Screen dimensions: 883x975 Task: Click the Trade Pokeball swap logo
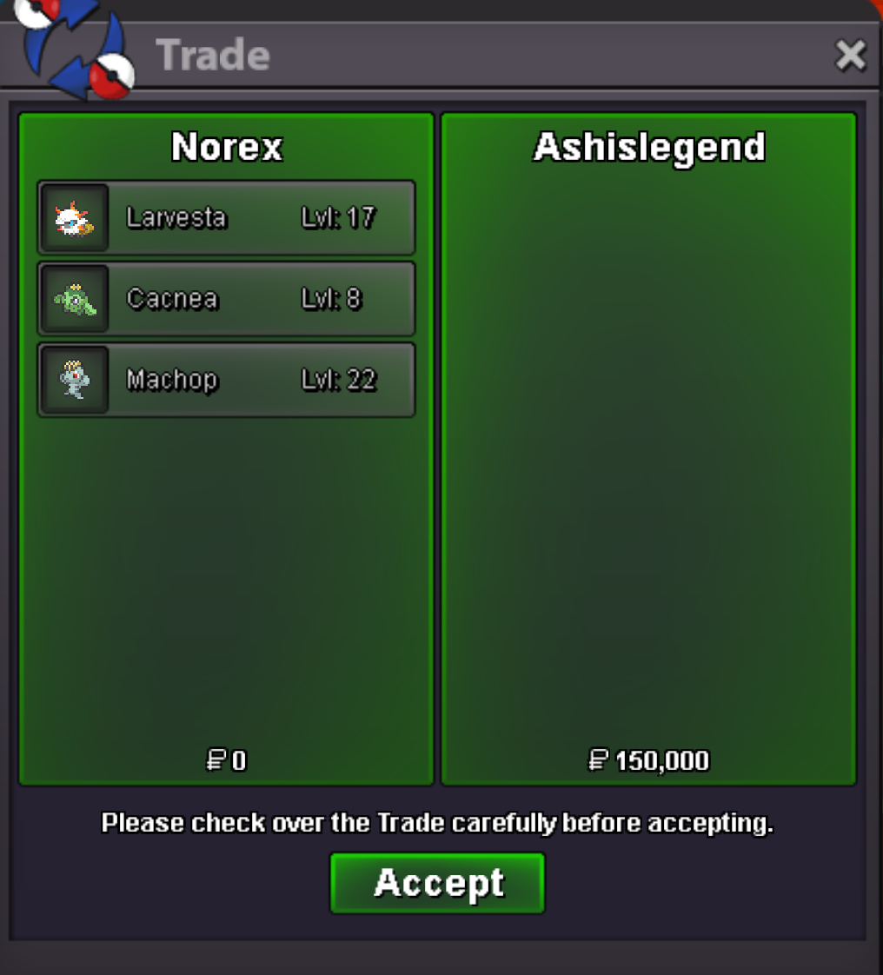(x=75, y=49)
